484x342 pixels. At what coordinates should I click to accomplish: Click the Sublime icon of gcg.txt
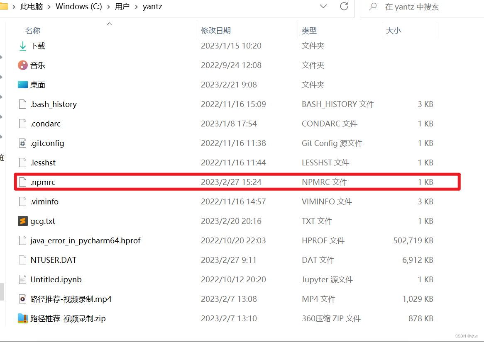(22, 221)
